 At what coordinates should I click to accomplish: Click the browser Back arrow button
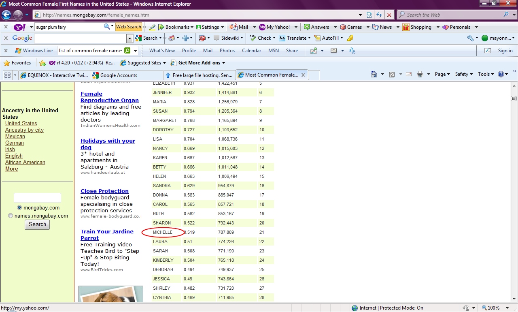coord(6,15)
